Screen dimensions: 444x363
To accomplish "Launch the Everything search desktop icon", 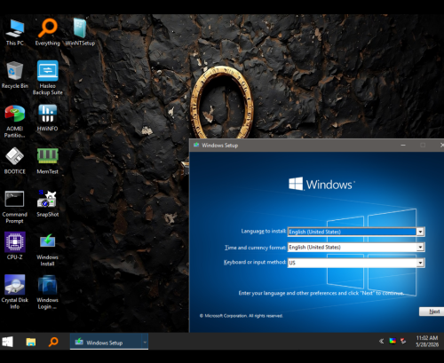I will (x=47, y=32).
